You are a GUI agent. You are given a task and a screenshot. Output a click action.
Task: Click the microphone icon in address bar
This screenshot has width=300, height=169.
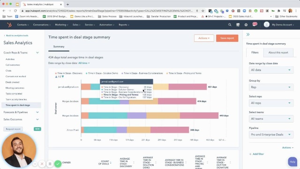[197, 11]
